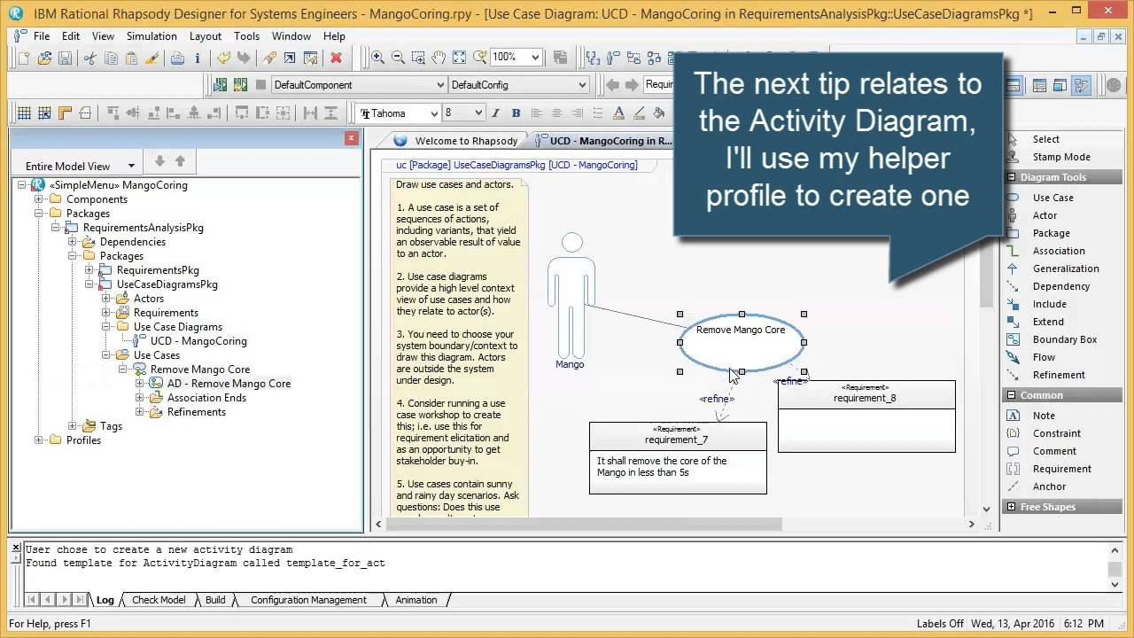The height and width of the screenshot is (638, 1134).
Task: Enable Stamp Mode
Action: point(1060,157)
